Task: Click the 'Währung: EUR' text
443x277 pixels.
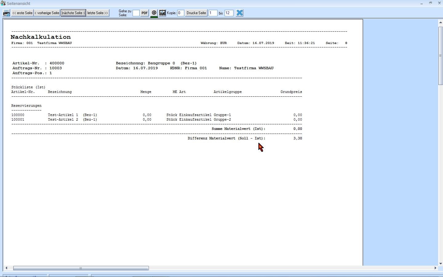Action: click(214, 43)
